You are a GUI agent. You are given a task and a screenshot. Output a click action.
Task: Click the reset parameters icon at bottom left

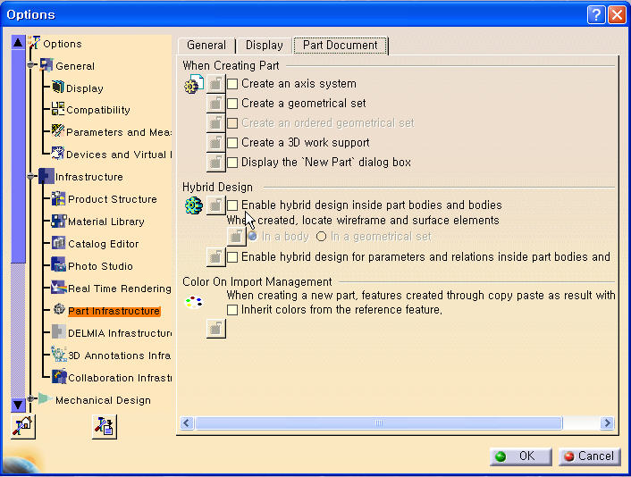[x=21, y=428]
